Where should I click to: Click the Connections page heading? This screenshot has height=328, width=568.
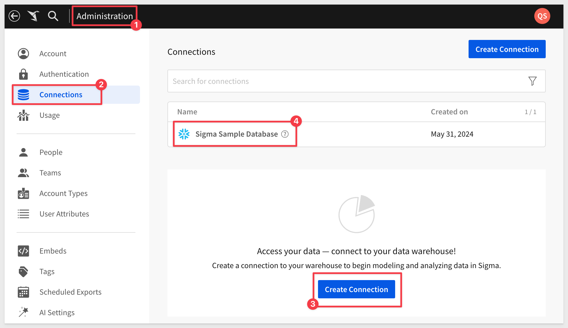pyautogui.click(x=191, y=52)
